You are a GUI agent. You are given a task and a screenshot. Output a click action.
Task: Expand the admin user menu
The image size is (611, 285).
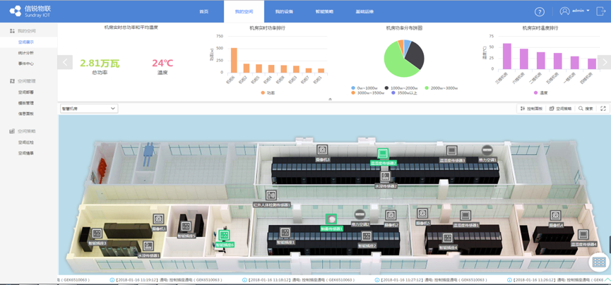[x=574, y=11]
